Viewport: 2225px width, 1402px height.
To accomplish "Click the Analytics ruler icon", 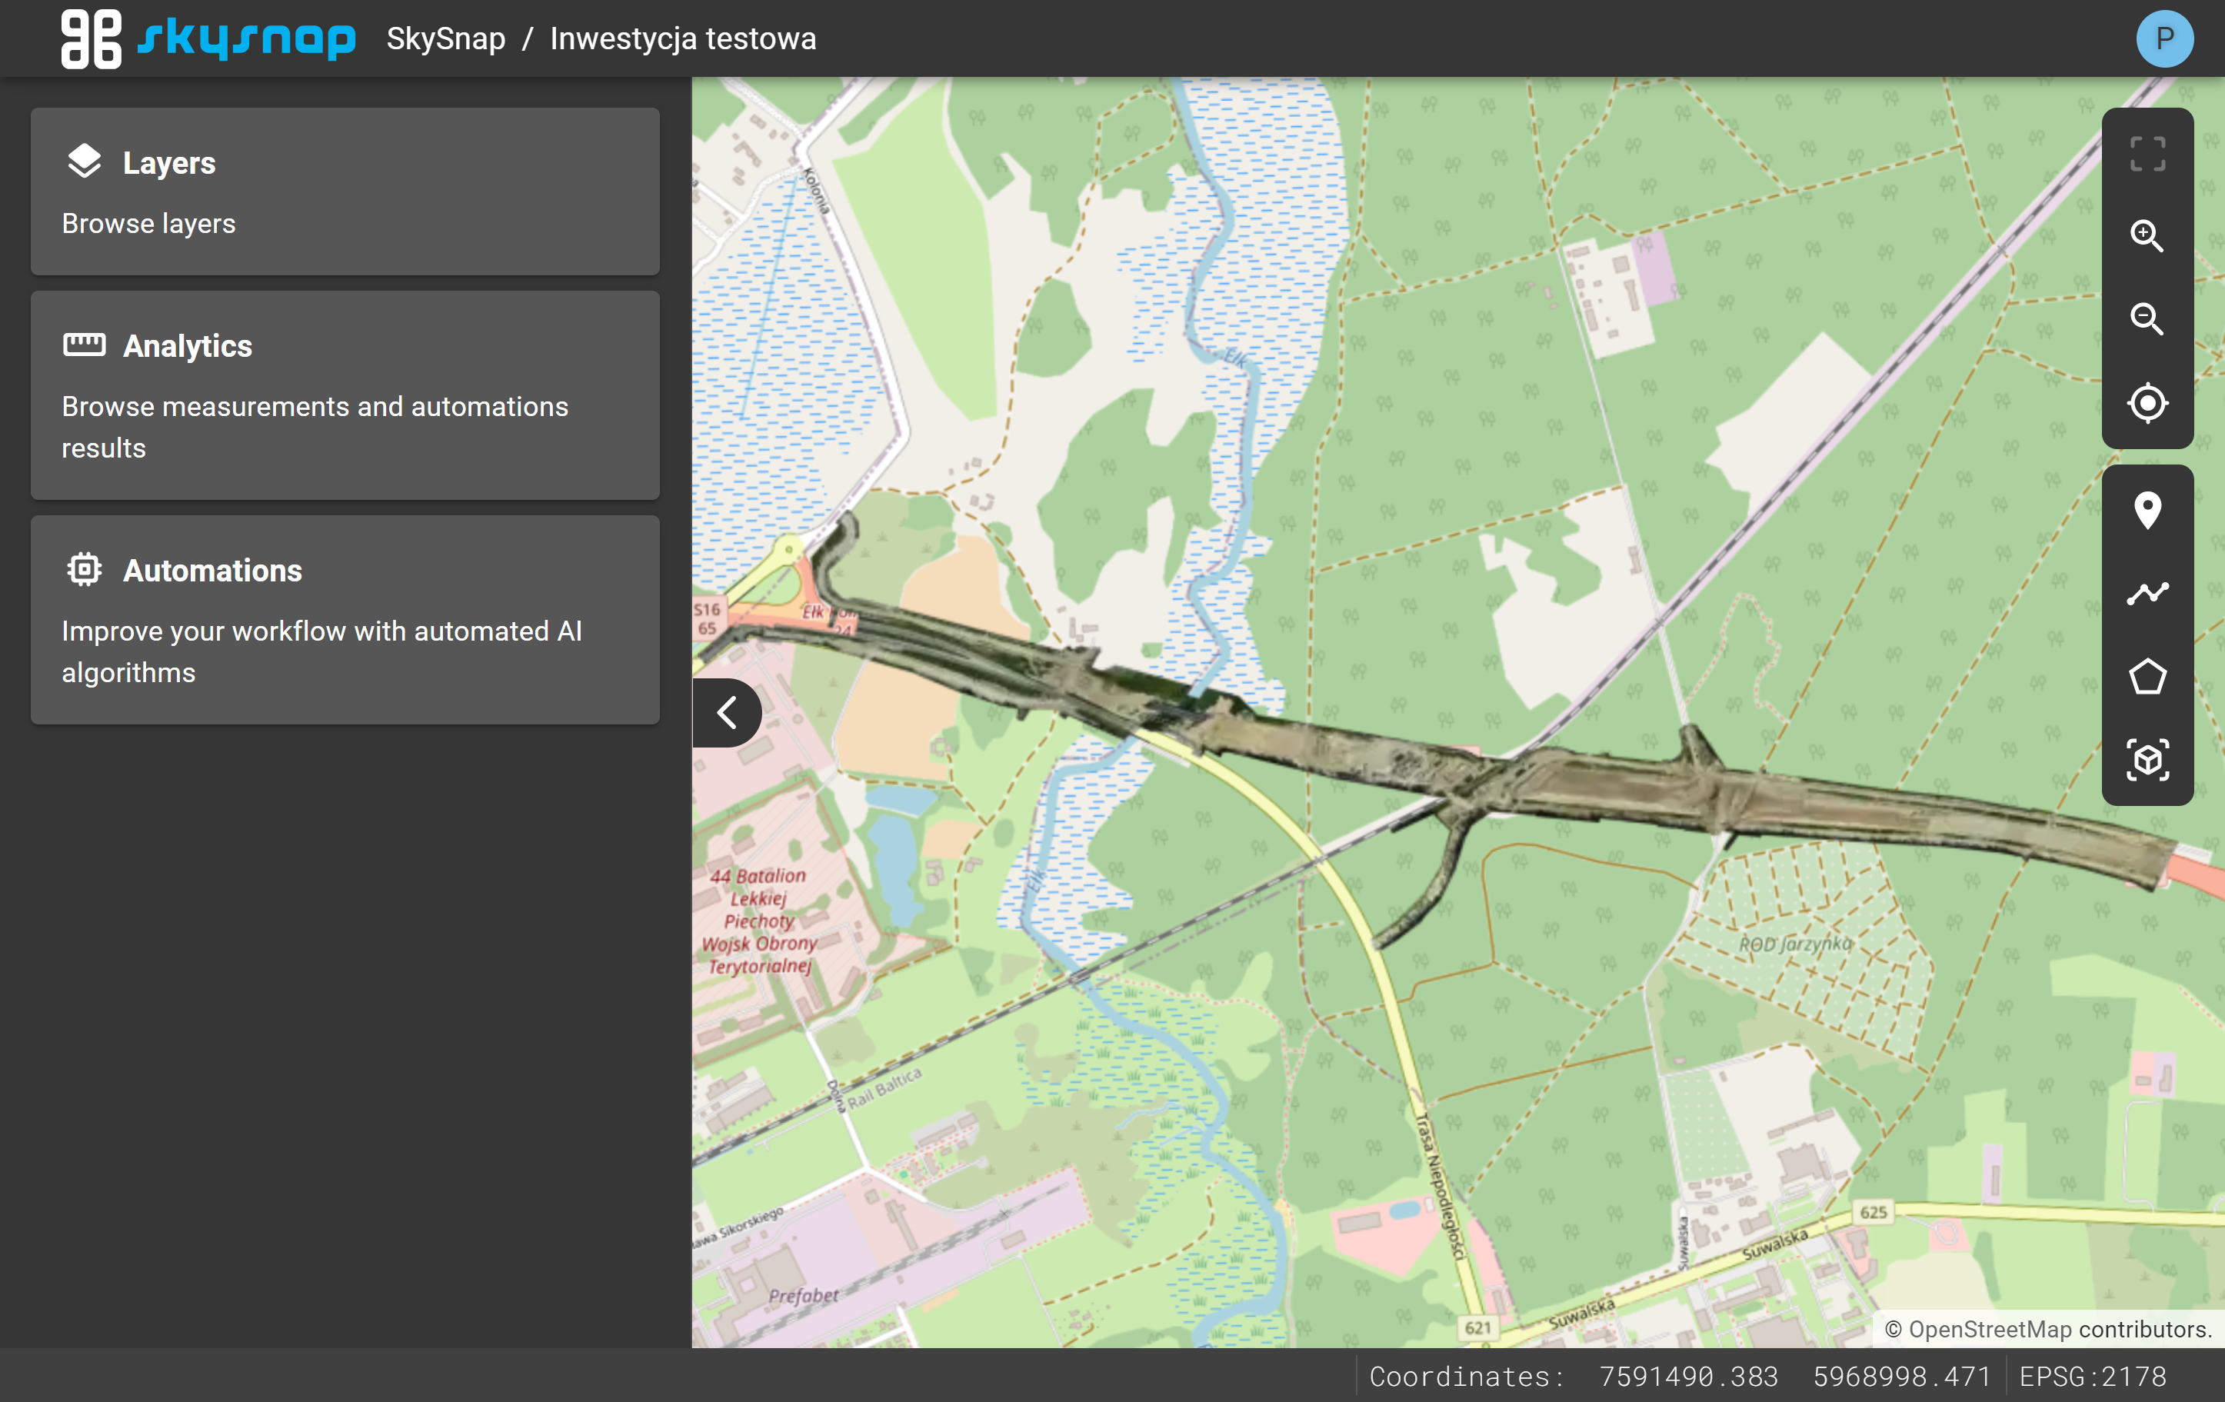I will pos(84,345).
